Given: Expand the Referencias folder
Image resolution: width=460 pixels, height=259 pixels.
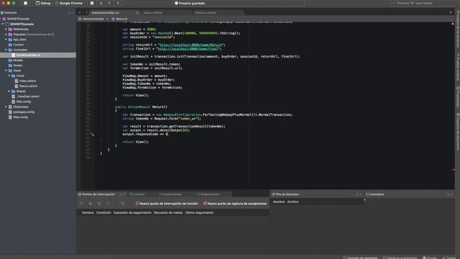Looking at the screenshot, I should pos(6,29).
